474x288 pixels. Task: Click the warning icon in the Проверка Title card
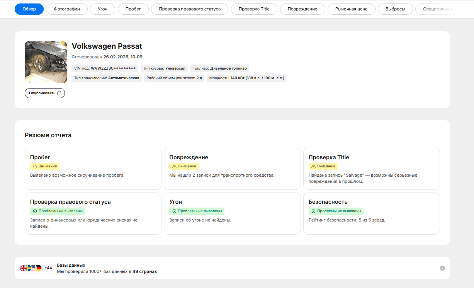(313, 166)
